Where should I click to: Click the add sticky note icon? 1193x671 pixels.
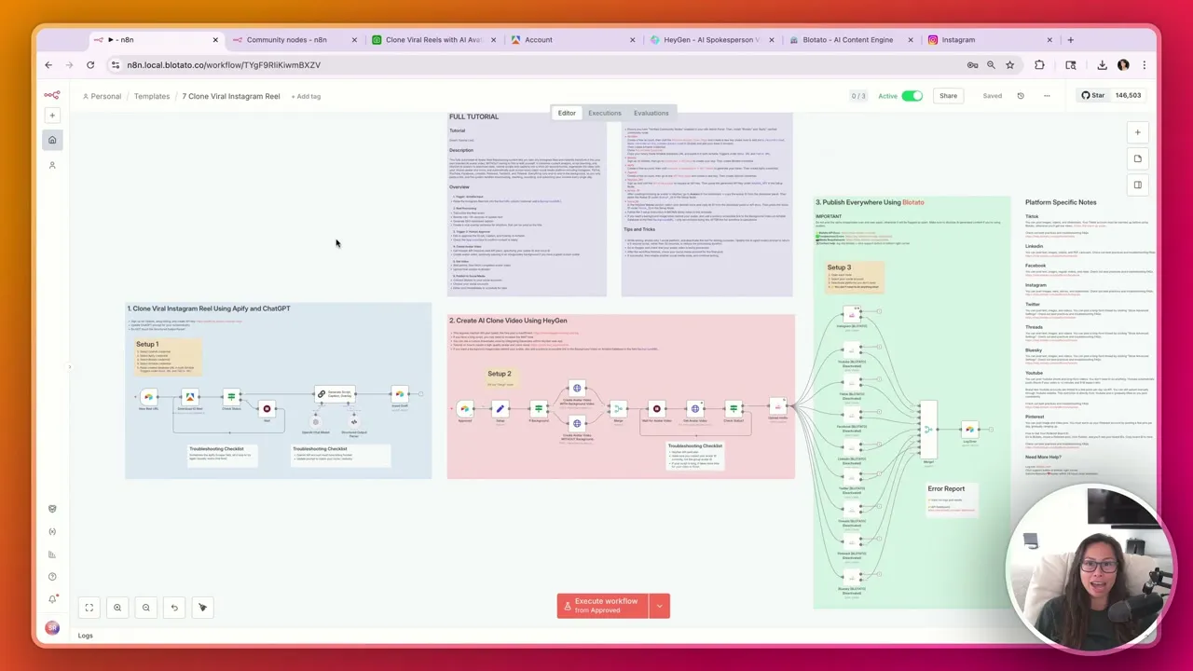coord(1137,158)
